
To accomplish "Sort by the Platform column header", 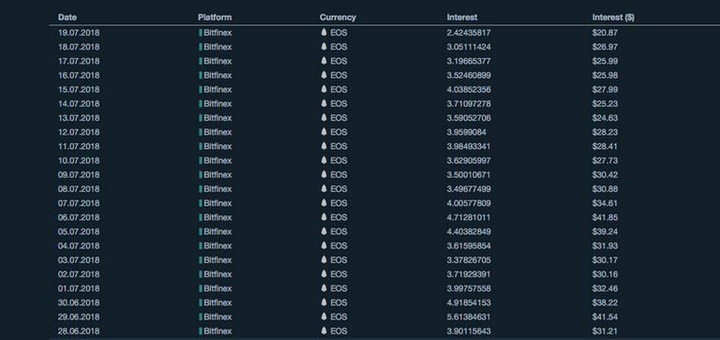I will tap(215, 18).
